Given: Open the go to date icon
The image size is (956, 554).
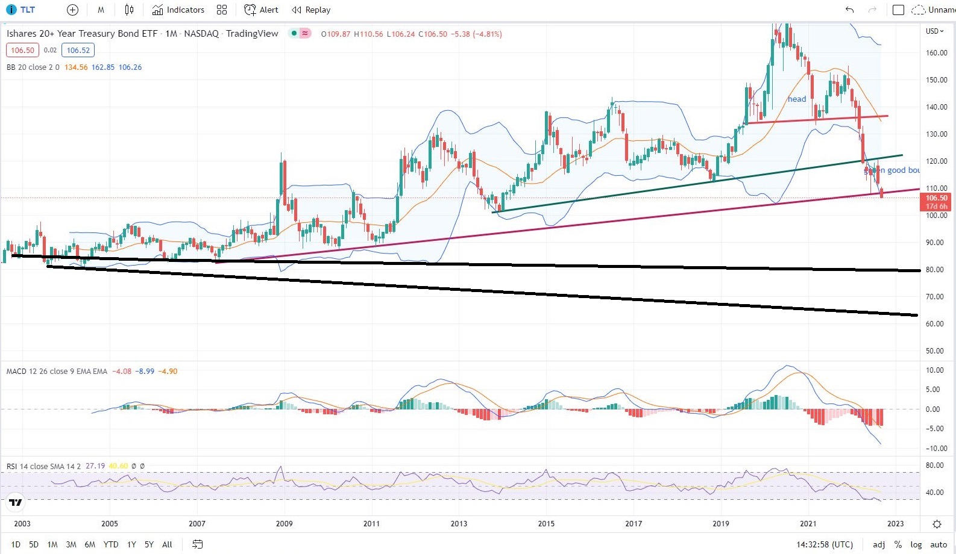Looking at the screenshot, I should pyautogui.click(x=197, y=544).
